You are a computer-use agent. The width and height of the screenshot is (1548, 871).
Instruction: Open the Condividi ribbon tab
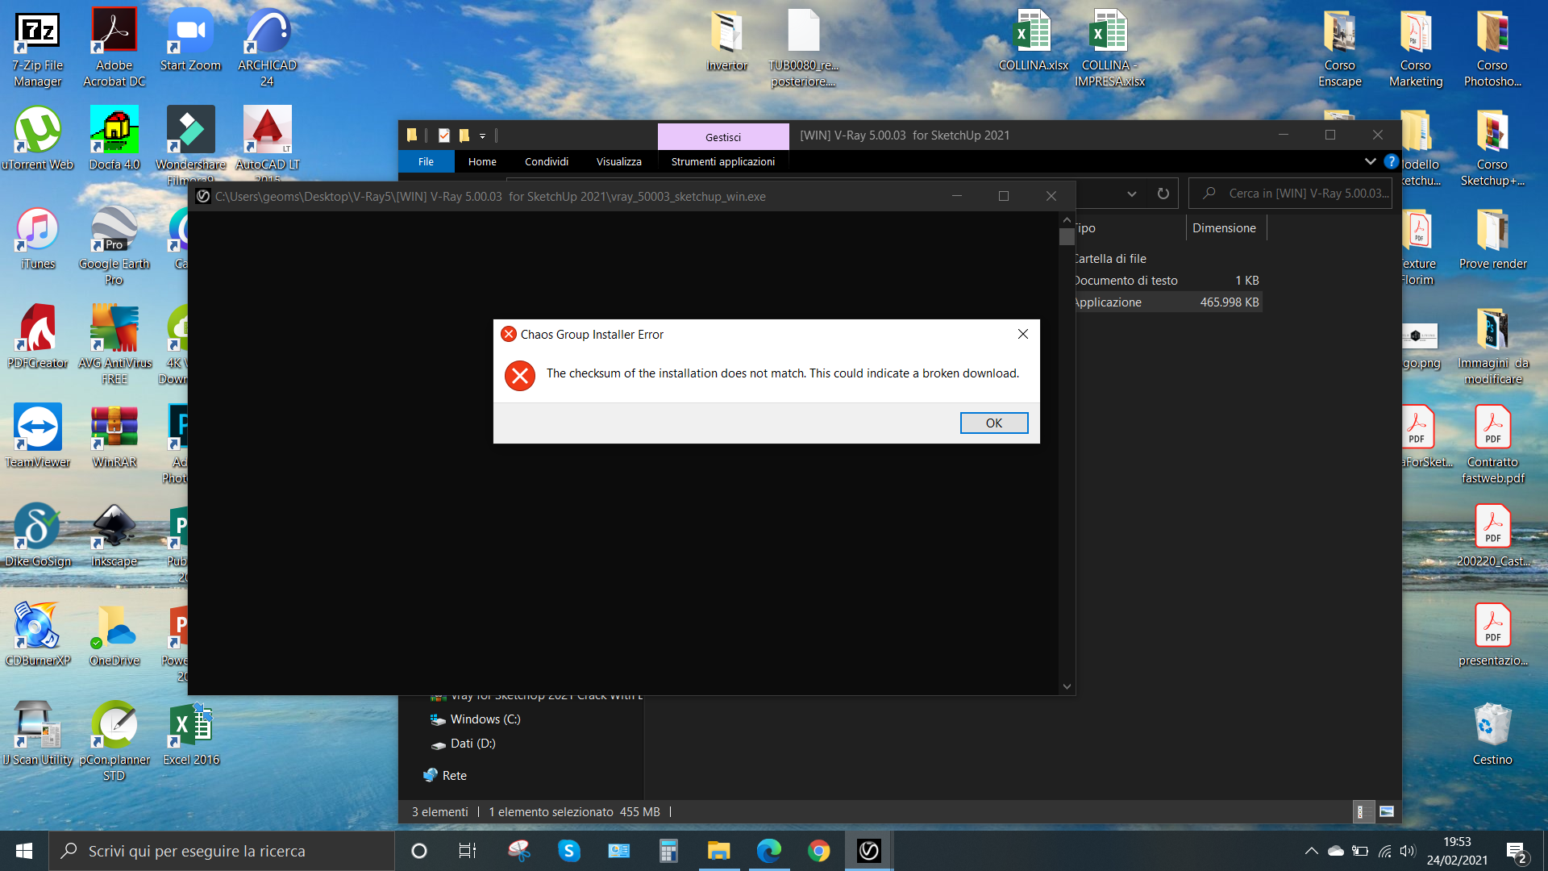(547, 161)
